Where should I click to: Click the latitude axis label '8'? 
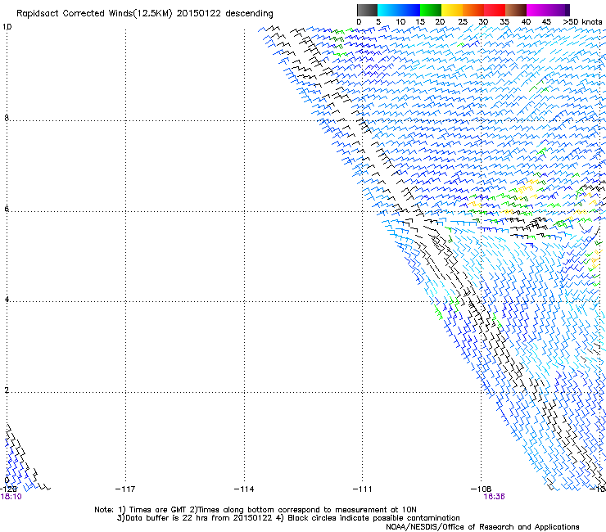pyautogui.click(x=7, y=118)
